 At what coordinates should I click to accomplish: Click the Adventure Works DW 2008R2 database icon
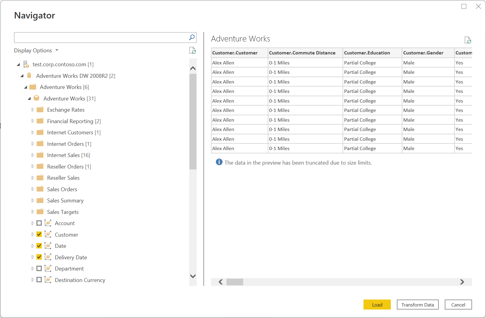29,76
